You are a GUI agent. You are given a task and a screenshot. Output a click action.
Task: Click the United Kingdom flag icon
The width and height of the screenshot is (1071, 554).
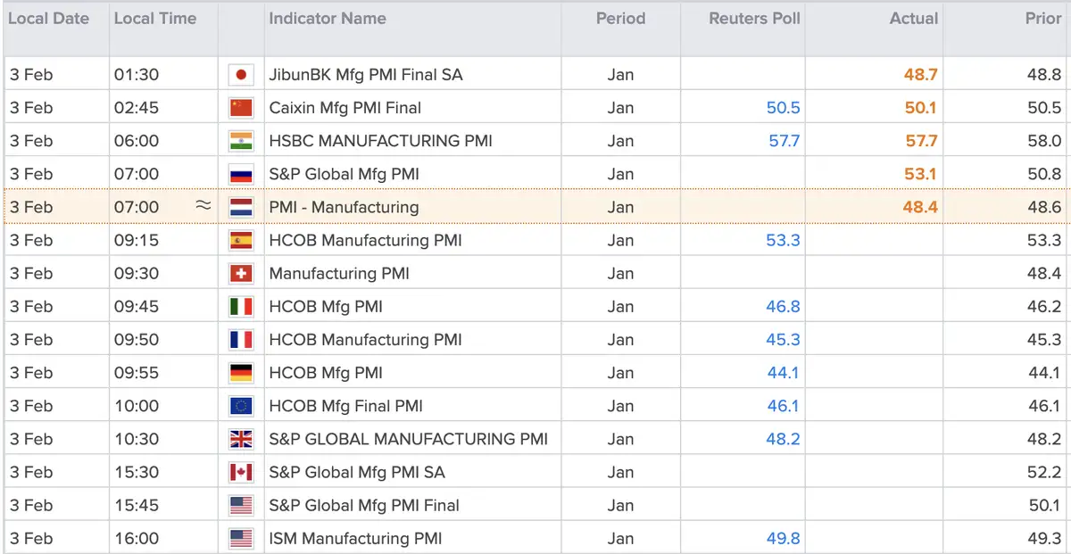coord(241,439)
